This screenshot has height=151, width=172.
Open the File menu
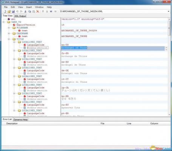pyautogui.click(x=6, y=7)
